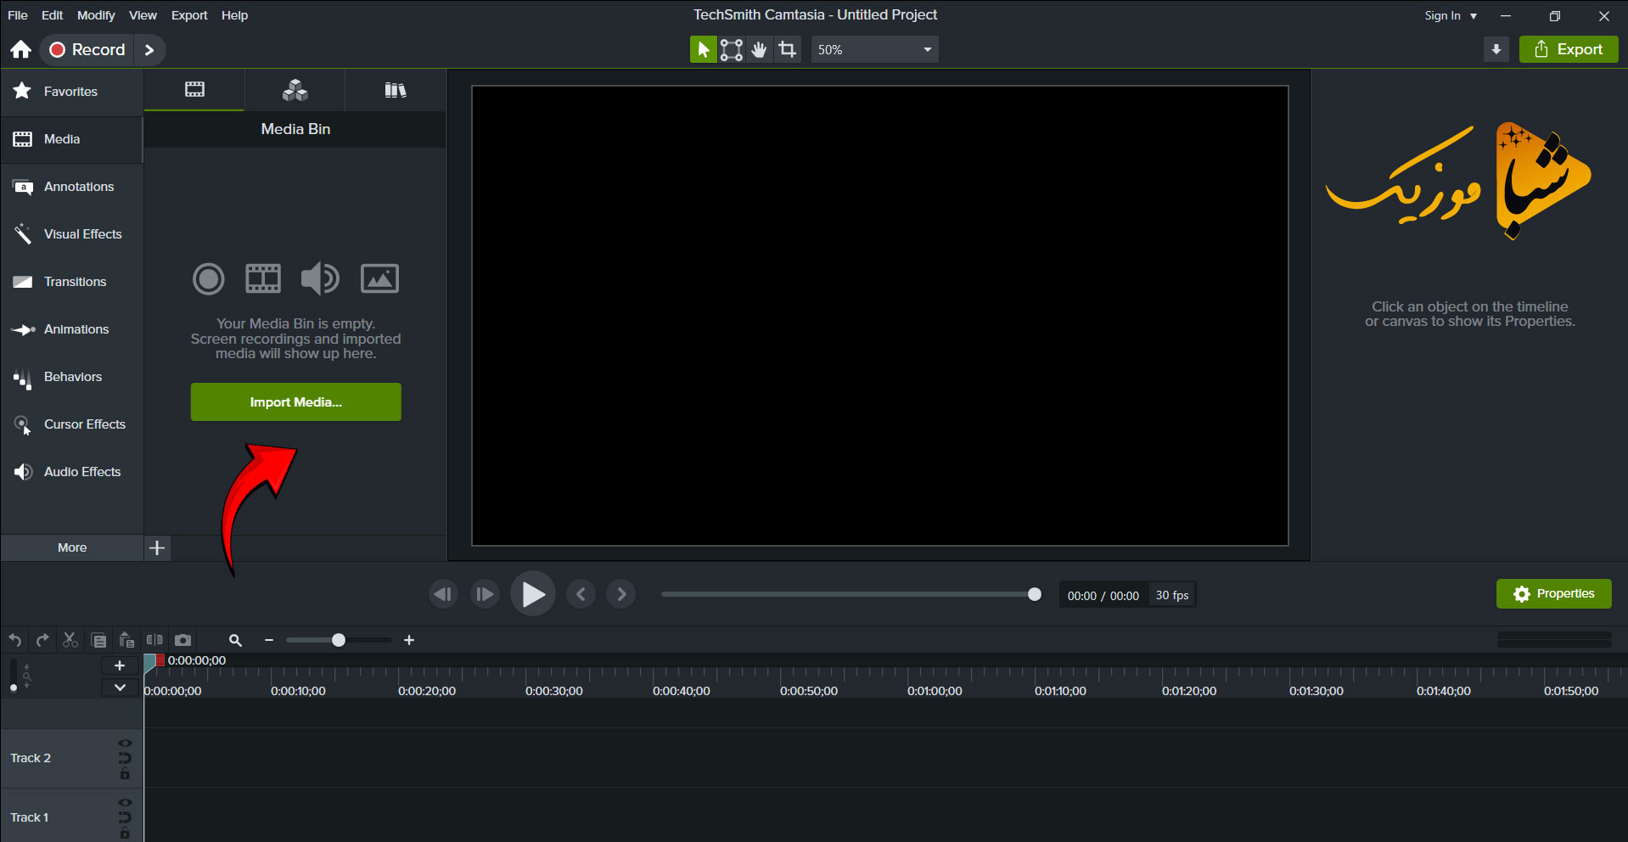Toggle Track 1 visibility eye
Image resolution: width=1628 pixels, height=842 pixels.
coord(125,803)
